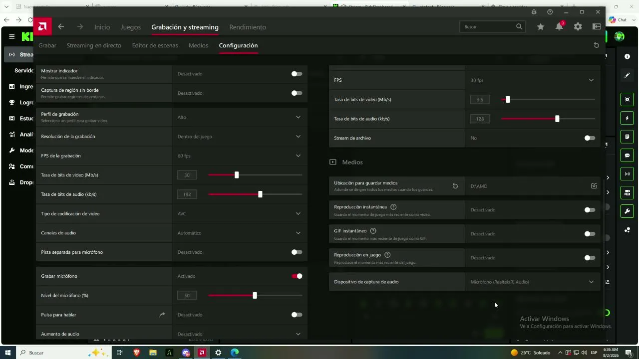
Task: Toggle Mostrar indicador switch
Action: pos(297,74)
